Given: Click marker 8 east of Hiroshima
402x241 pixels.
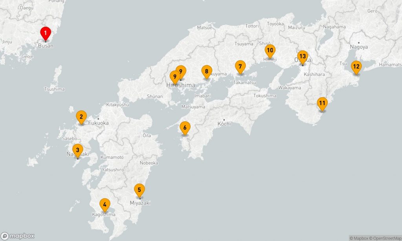Looking at the screenshot, I should [206, 71].
